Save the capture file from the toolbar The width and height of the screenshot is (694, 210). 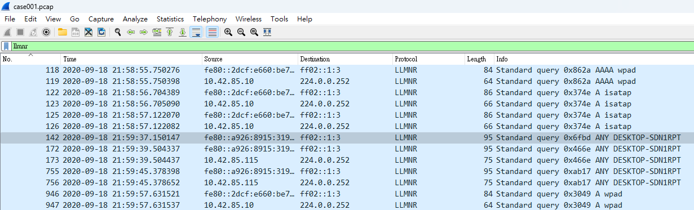pos(75,32)
